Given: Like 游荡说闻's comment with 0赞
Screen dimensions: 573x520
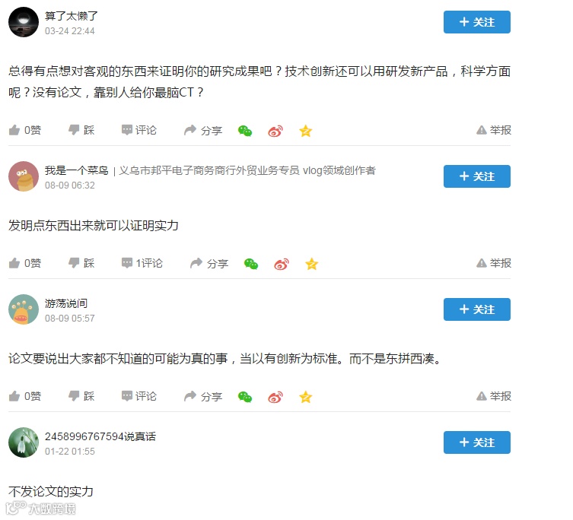Looking at the screenshot, I should click(25, 396).
